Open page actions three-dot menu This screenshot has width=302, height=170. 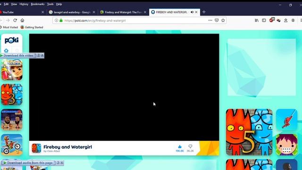(x=210, y=20)
